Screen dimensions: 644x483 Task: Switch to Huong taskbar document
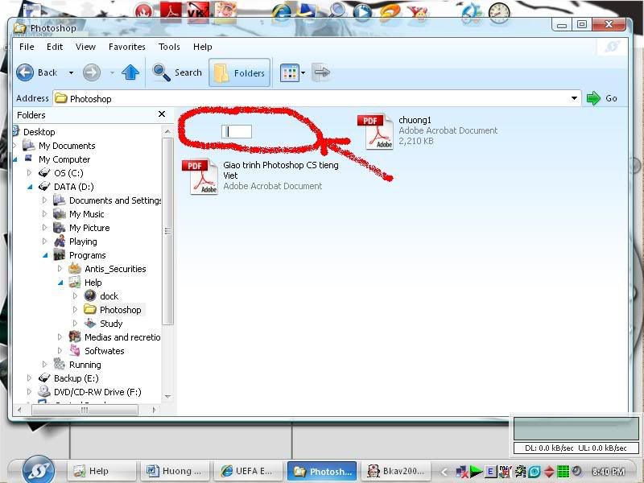click(x=175, y=471)
